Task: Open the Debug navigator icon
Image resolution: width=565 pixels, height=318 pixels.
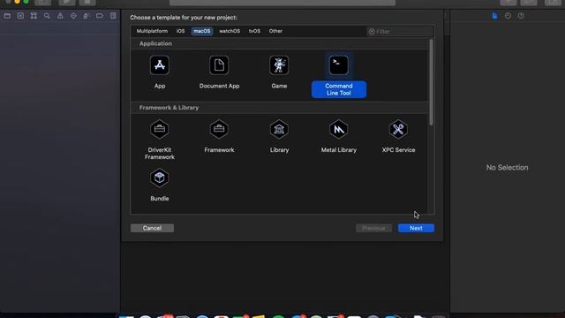Action: [x=87, y=16]
